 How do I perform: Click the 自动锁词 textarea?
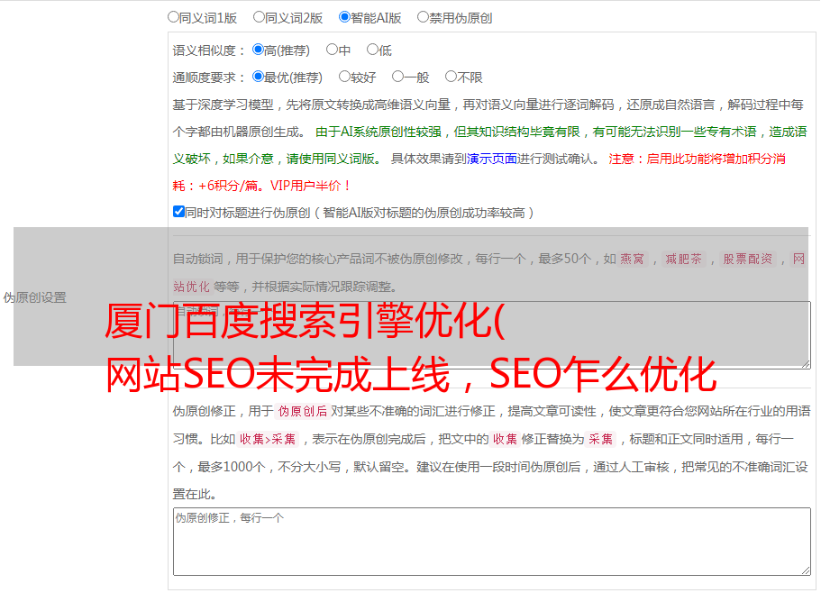tap(492, 335)
